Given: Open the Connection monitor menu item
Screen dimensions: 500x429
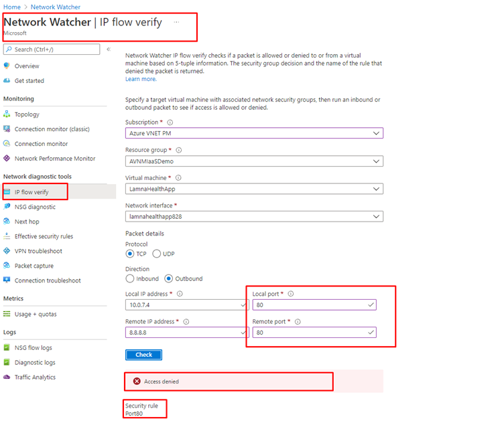Looking at the screenshot, I should click(41, 144).
